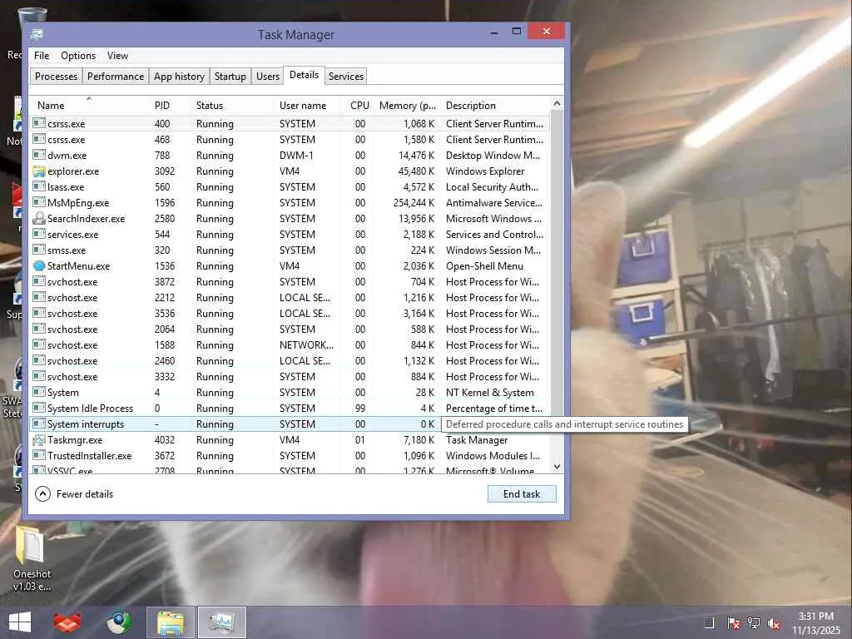Click the network tray icon
The width and height of the screenshot is (852, 639).
tap(754, 623)
